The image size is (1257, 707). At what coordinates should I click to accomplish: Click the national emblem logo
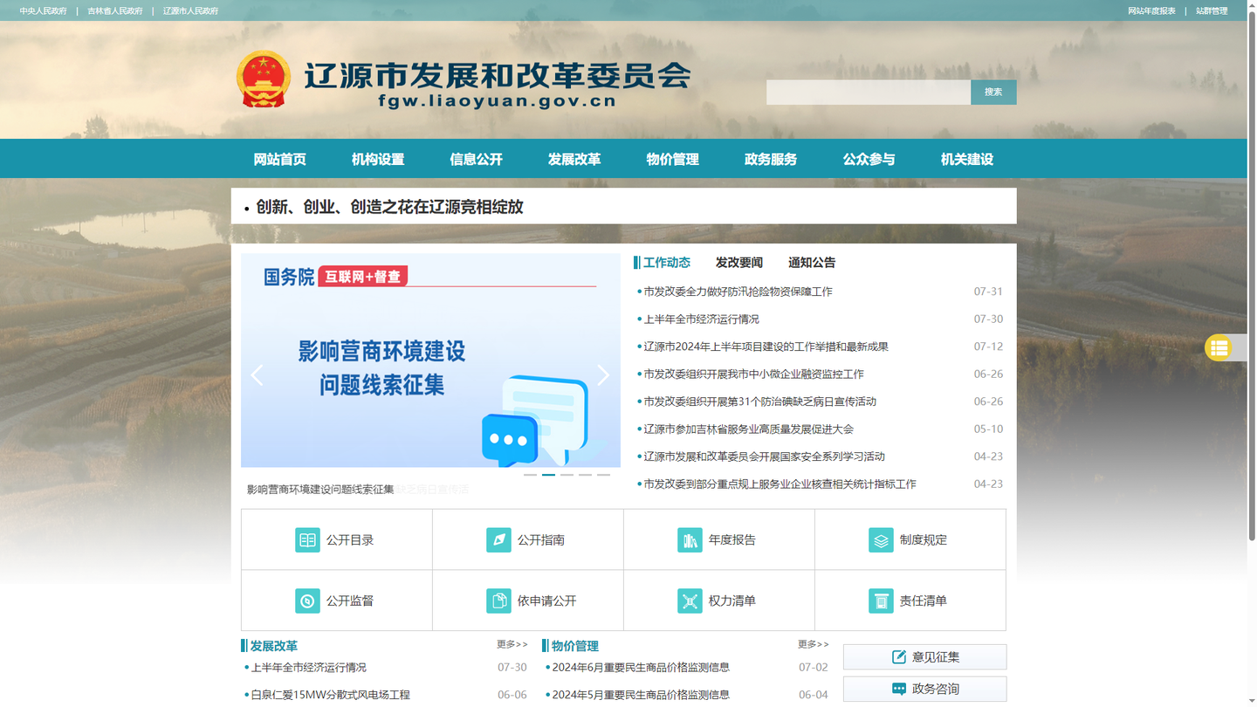(x=263, y=79)
